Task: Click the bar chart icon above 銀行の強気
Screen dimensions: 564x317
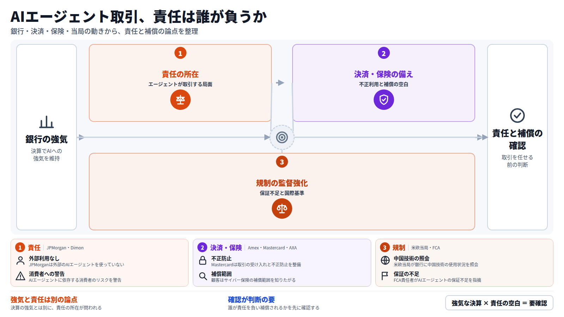Action: click(x=47, y=122)
